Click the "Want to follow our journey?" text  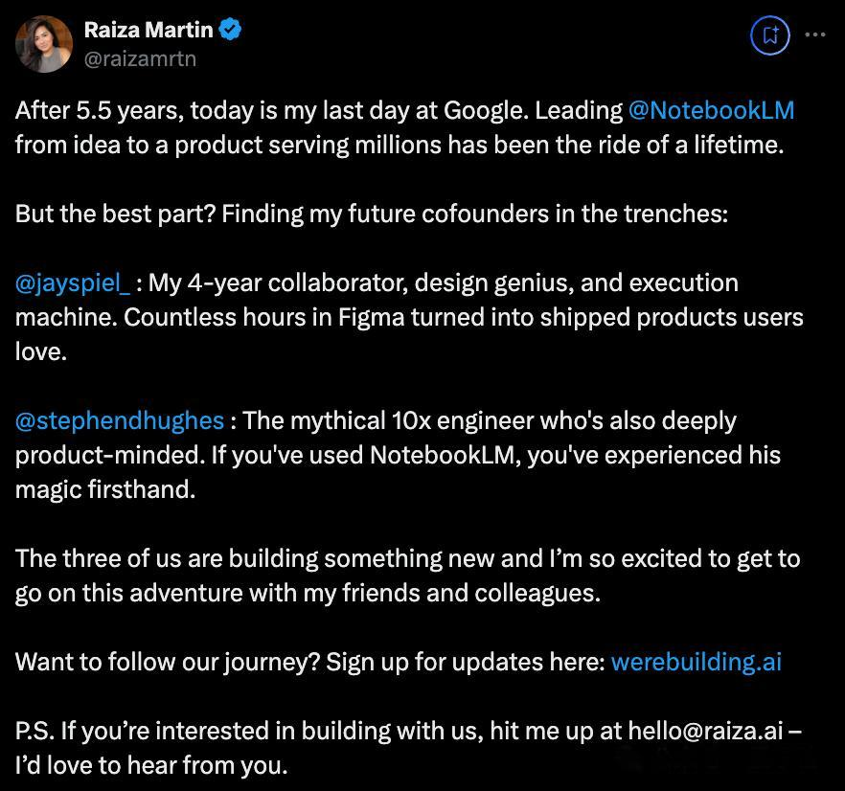click(x=168, y=662)
